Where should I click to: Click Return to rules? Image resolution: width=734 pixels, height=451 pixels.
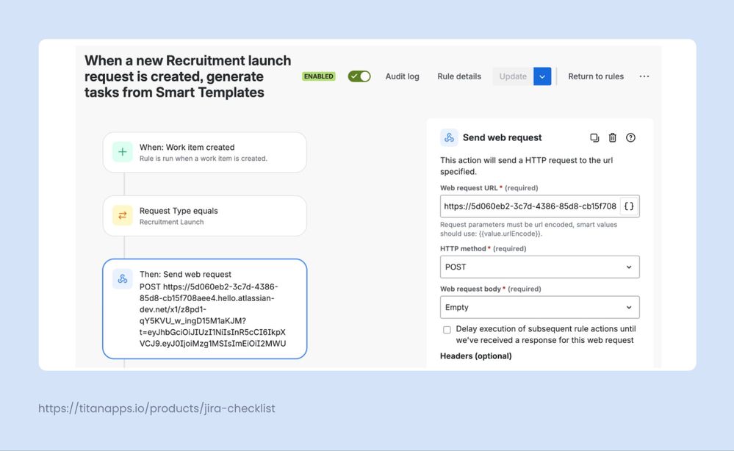[x=595, y=76]
